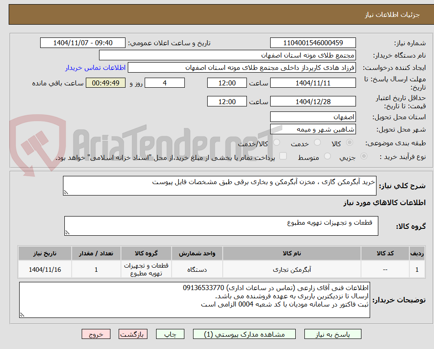
Task: Click the countdown timer 00:49:49
Action: click(105, 83)
